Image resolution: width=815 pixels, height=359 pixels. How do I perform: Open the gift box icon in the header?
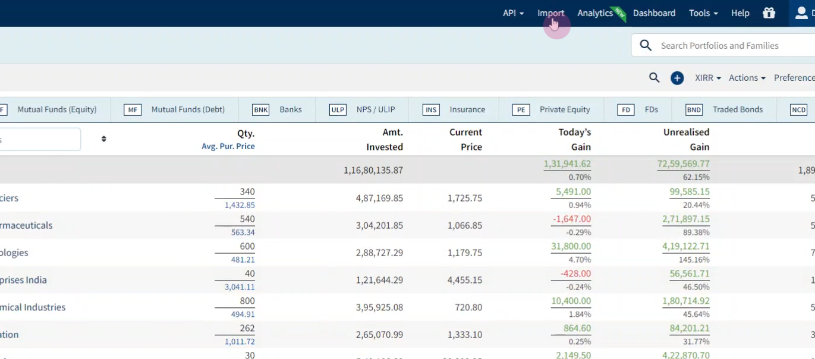tap(769, 13)
